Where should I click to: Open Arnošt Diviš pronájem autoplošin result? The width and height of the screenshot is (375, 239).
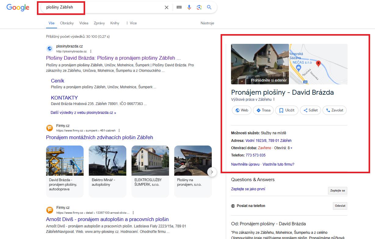coord(107,219)
